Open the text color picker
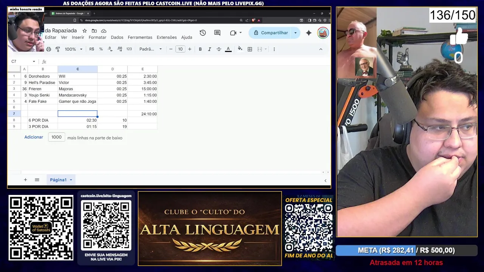This screenshot has width=484, height=272. 228,49
